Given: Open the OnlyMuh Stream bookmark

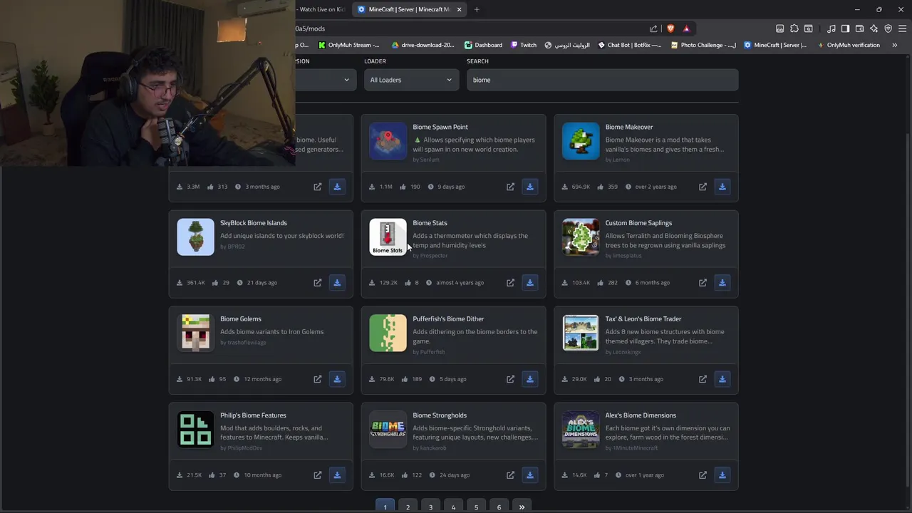Looking at the screenshot, I should [x=349, y=45].
